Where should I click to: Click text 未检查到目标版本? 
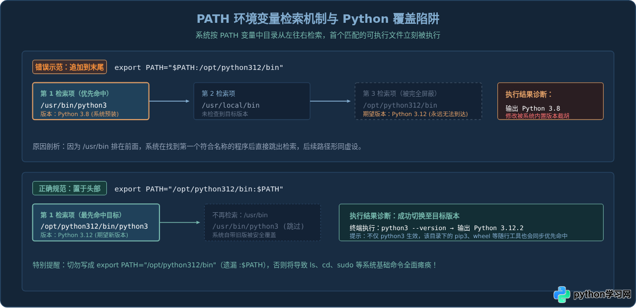click(225, 114)
